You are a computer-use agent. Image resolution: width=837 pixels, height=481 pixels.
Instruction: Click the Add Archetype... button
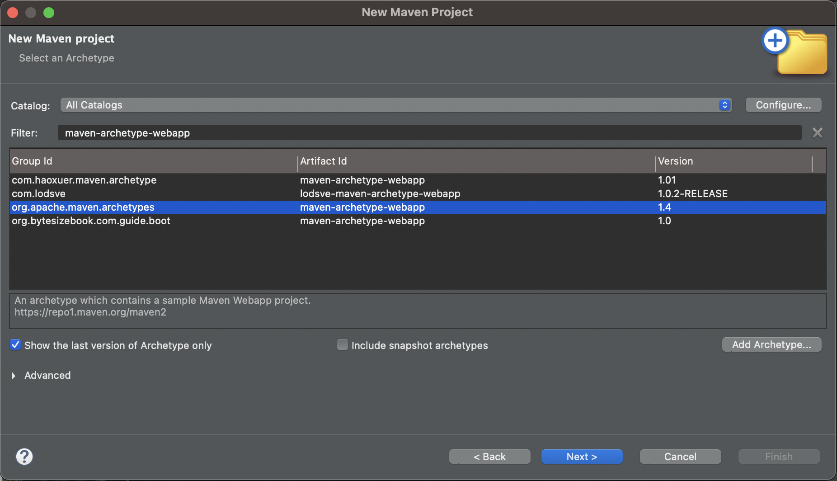pyautogui.click(x=771, y=344)
